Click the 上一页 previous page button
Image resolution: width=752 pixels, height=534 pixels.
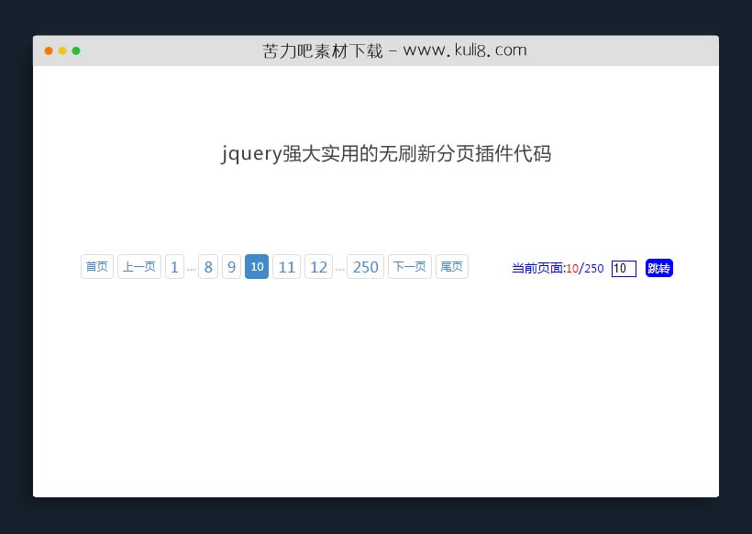coord(138,266)
